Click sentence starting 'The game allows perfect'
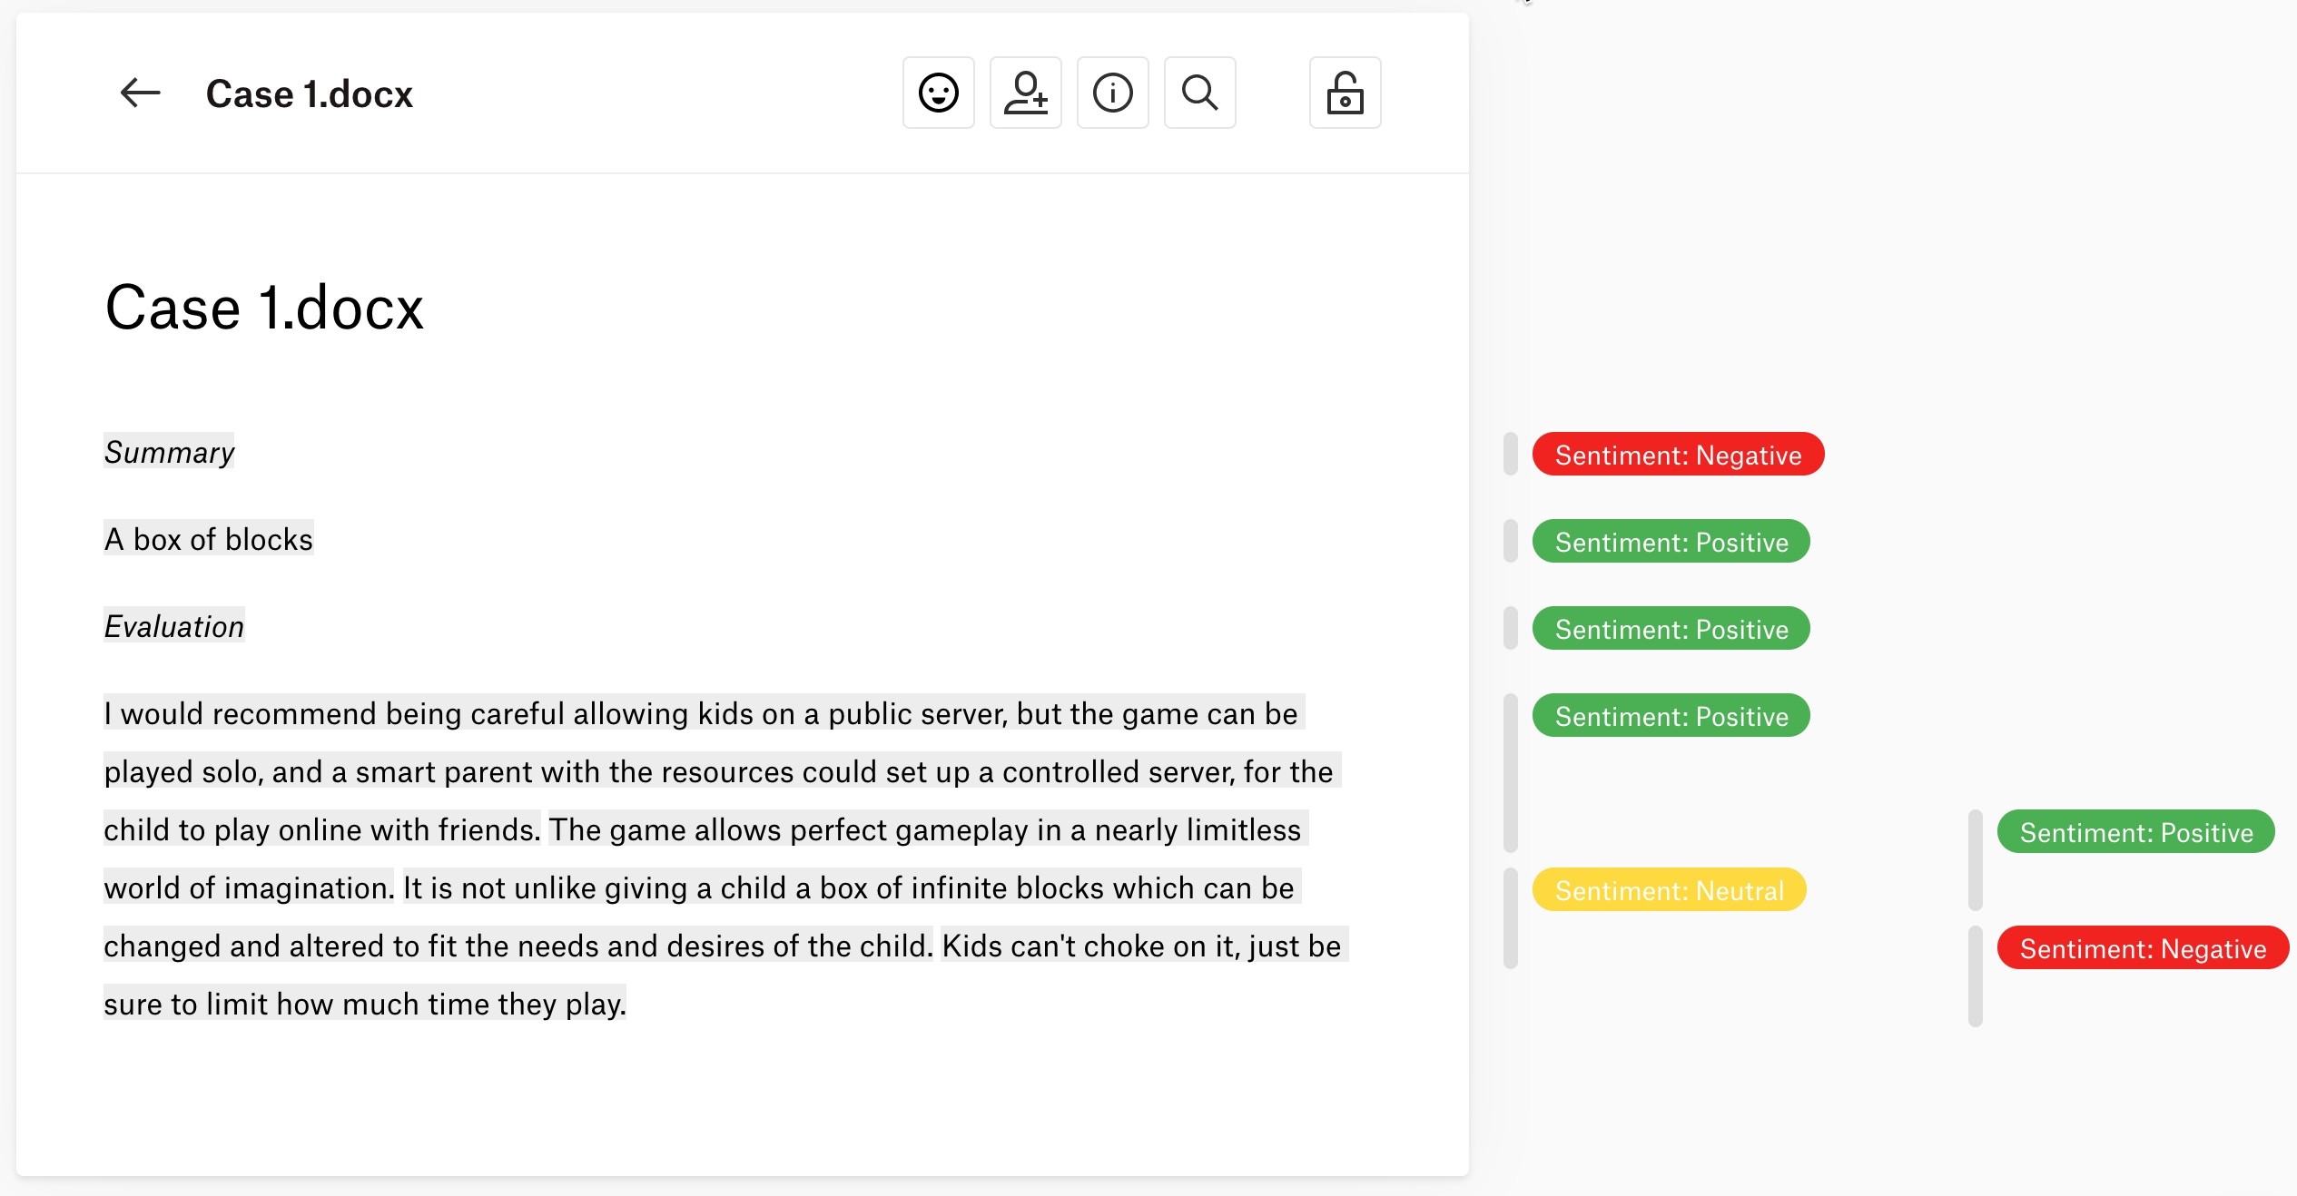This screenshot has width=2297, height=1196. click(926, 829)
